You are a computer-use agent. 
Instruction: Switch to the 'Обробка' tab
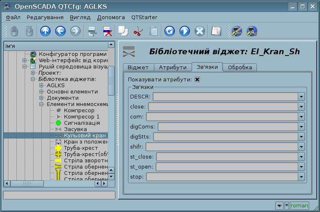click(x=240, y=68)
